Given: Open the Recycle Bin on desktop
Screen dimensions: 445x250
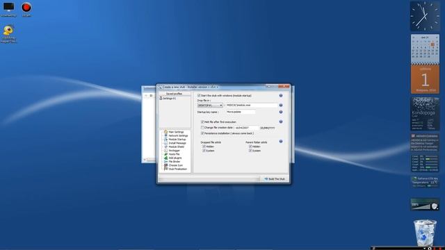Looking at the screenshot, I should (x=425, y=233).
